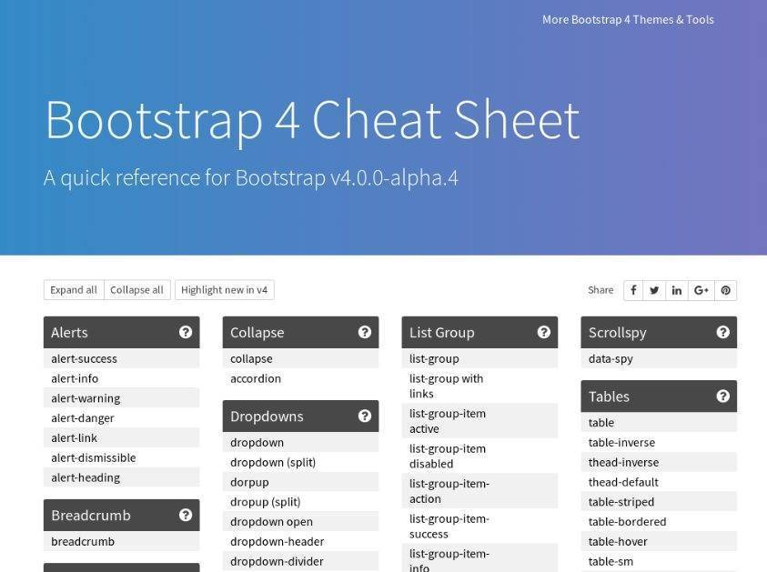767x572 pixels.
Task: Open help icon for Alerts section
Action: click(186, 333)
